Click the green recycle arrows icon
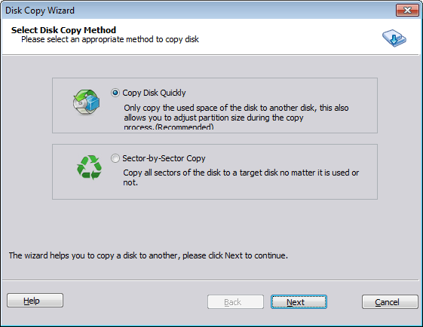423x327 pixels. 89,167
